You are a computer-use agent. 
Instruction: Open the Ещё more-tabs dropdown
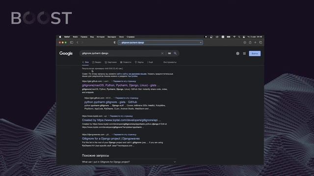click(150, 62)
